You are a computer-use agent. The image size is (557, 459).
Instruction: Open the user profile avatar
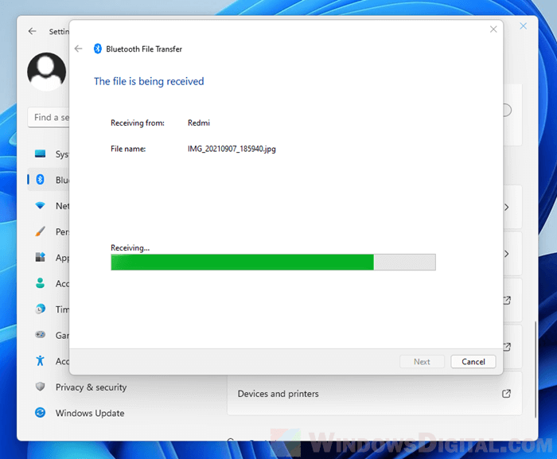point(46,72)
